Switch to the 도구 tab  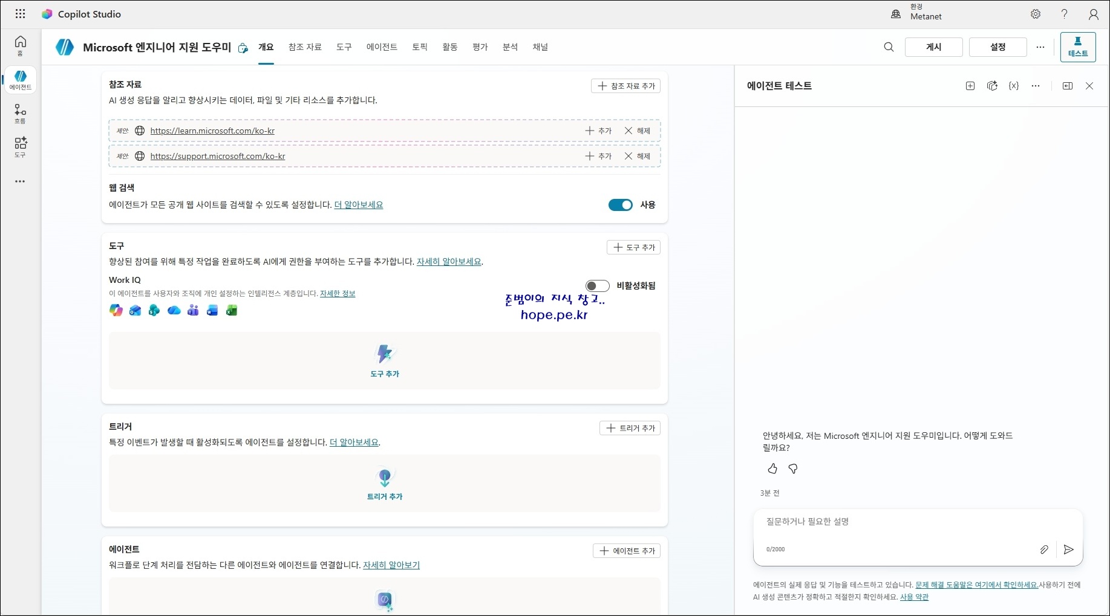click(x=344, y=47)
